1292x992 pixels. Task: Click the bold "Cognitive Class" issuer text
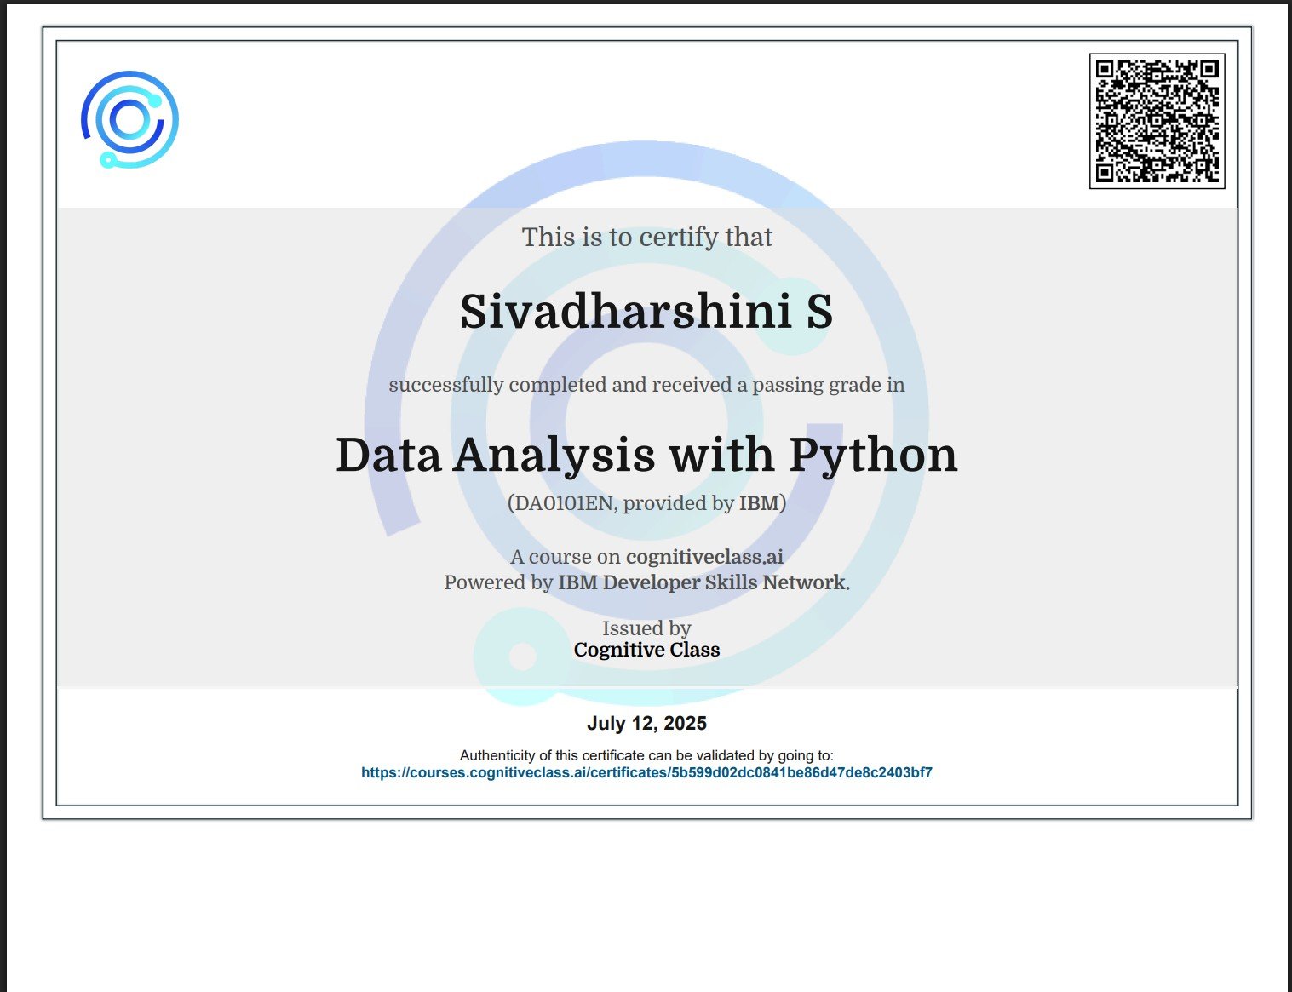pos(646,650)
